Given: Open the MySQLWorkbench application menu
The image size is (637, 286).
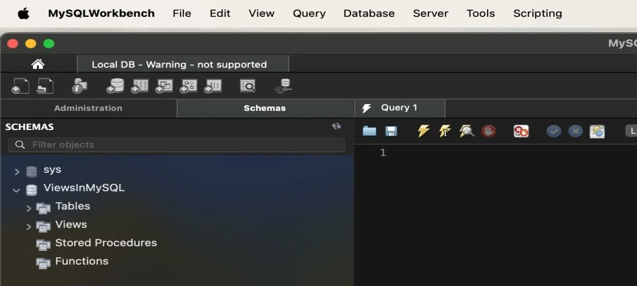Looking at the screenshot, I should click(x=101, y=13).
